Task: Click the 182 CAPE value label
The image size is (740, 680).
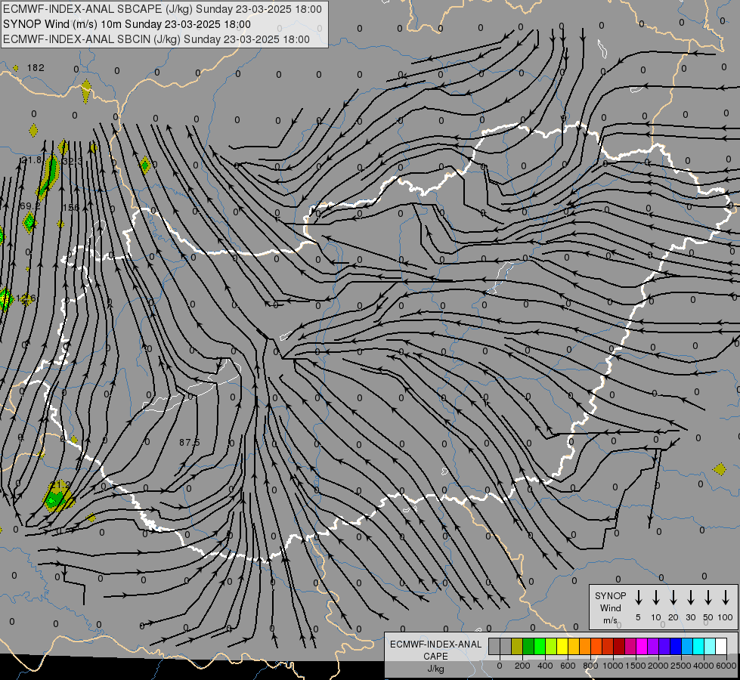Action: pos(36,68)
